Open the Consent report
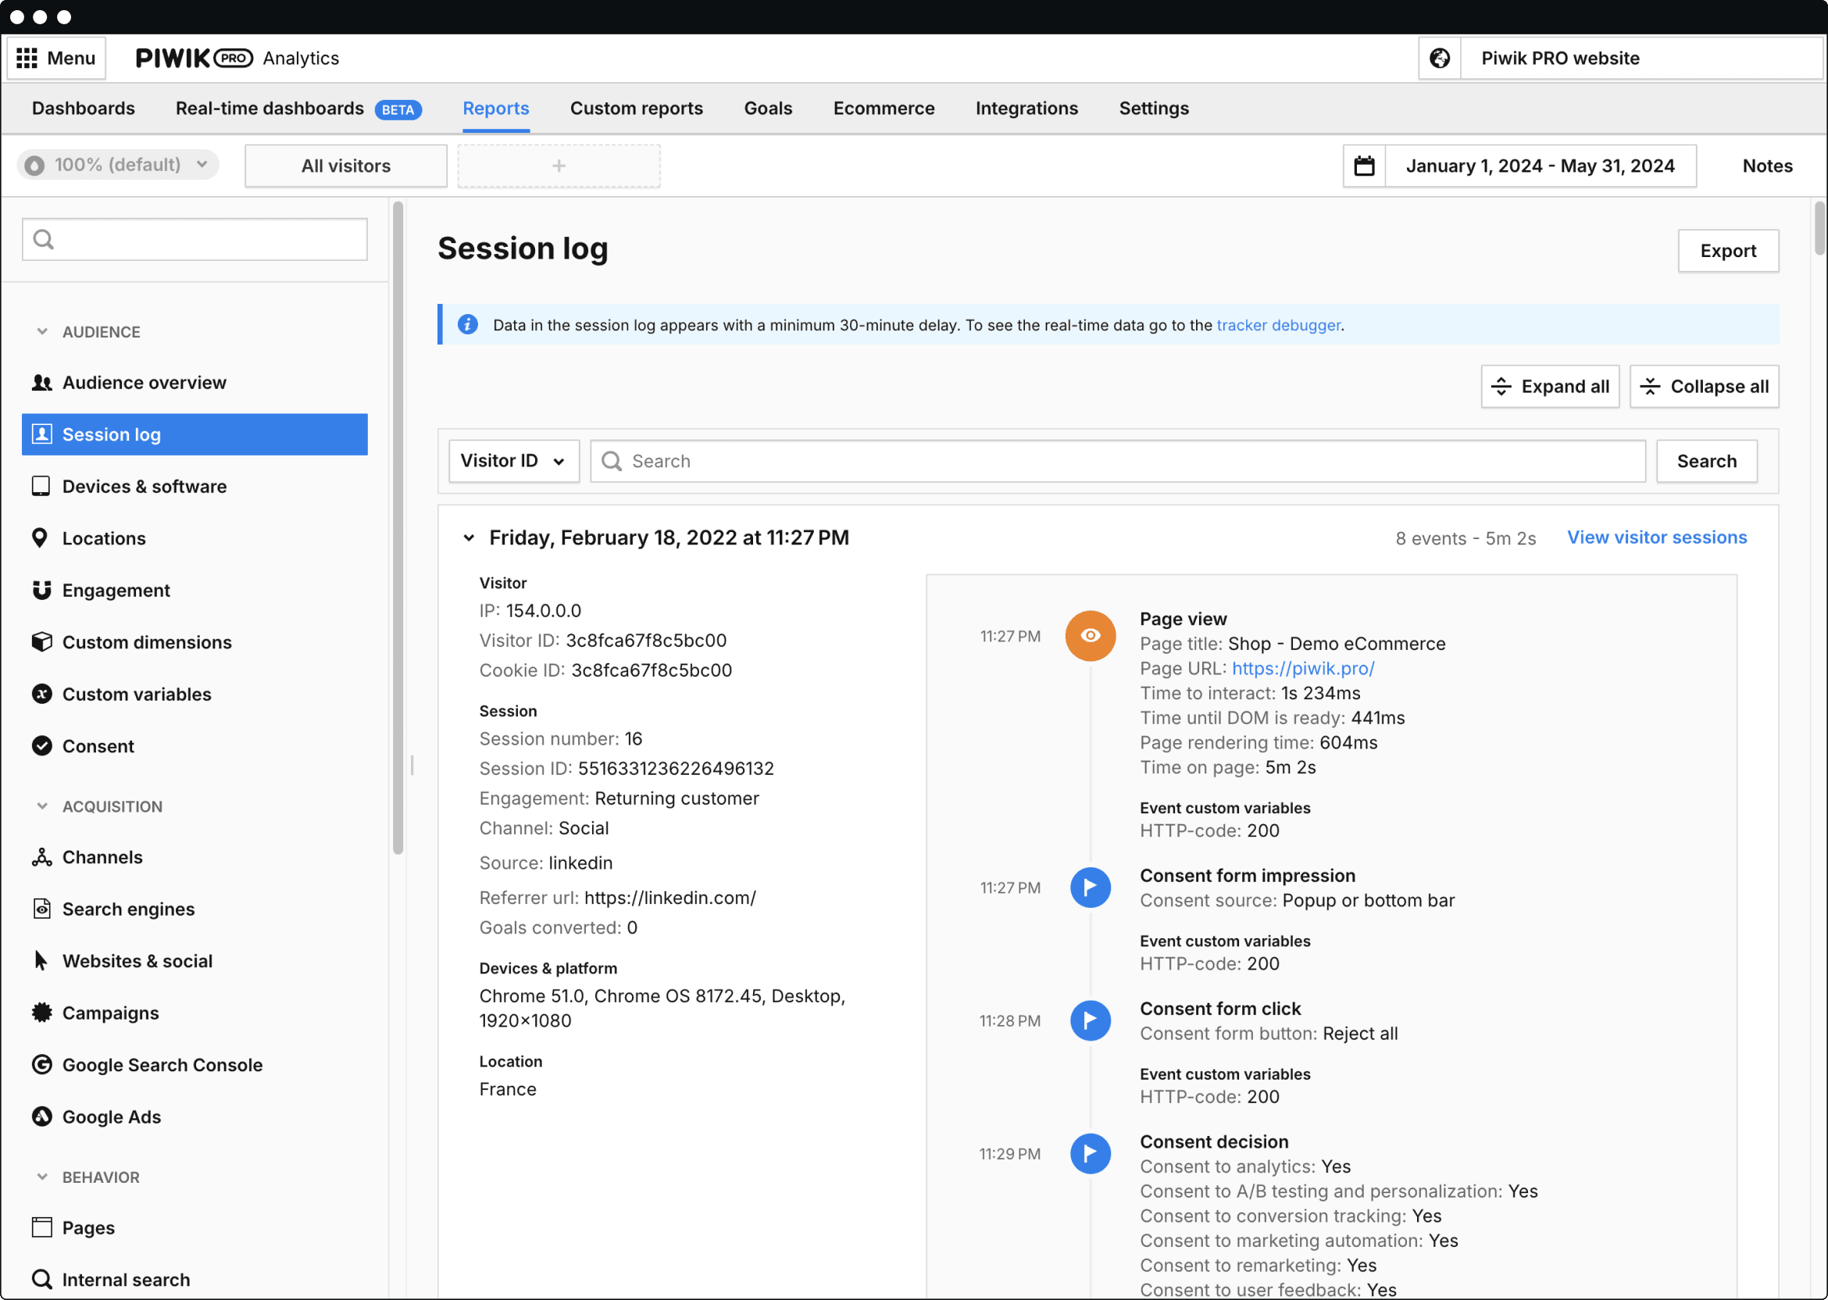Image resolution: width=1828 pixels, height=1300 pixels. tap(98, 745)
